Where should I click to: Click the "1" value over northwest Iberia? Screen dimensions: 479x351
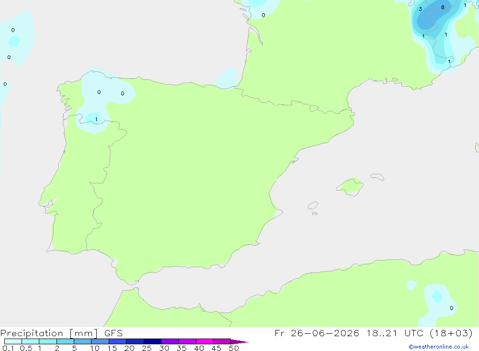(x=96, y=119)
